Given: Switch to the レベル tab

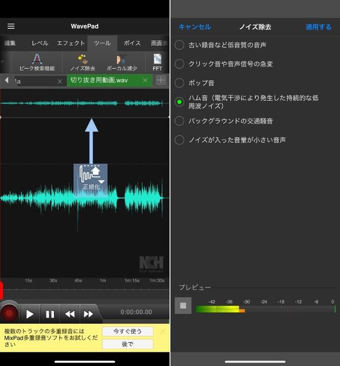Looking at the screenshot, I should point(40,43).
